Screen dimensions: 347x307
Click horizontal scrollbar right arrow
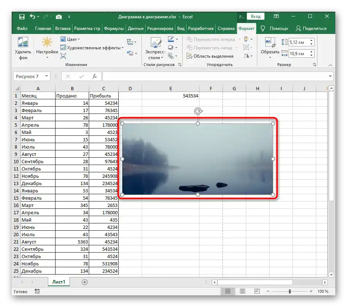325,282
